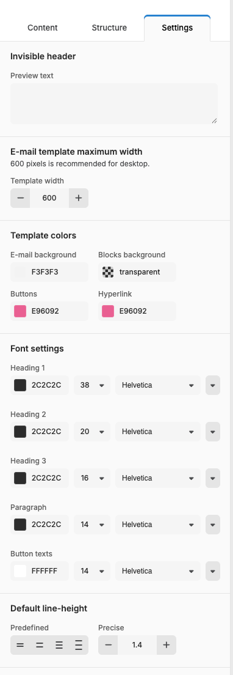Decrease template width with minus button

click(x=20, y=198)
